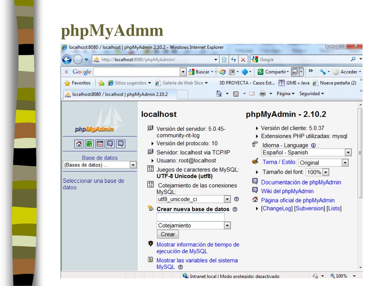Image resolution: width=382 pixels, height=286 pixels.
Task: Click the phpMyAdmin Home icon in sidebar
Action: [x=79, y=144]
